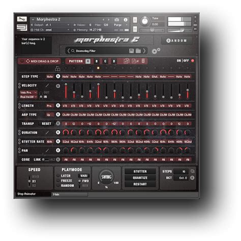Enable Freeze playmode
The height and width of the screenshot is (241, 241).
(58, 180)
